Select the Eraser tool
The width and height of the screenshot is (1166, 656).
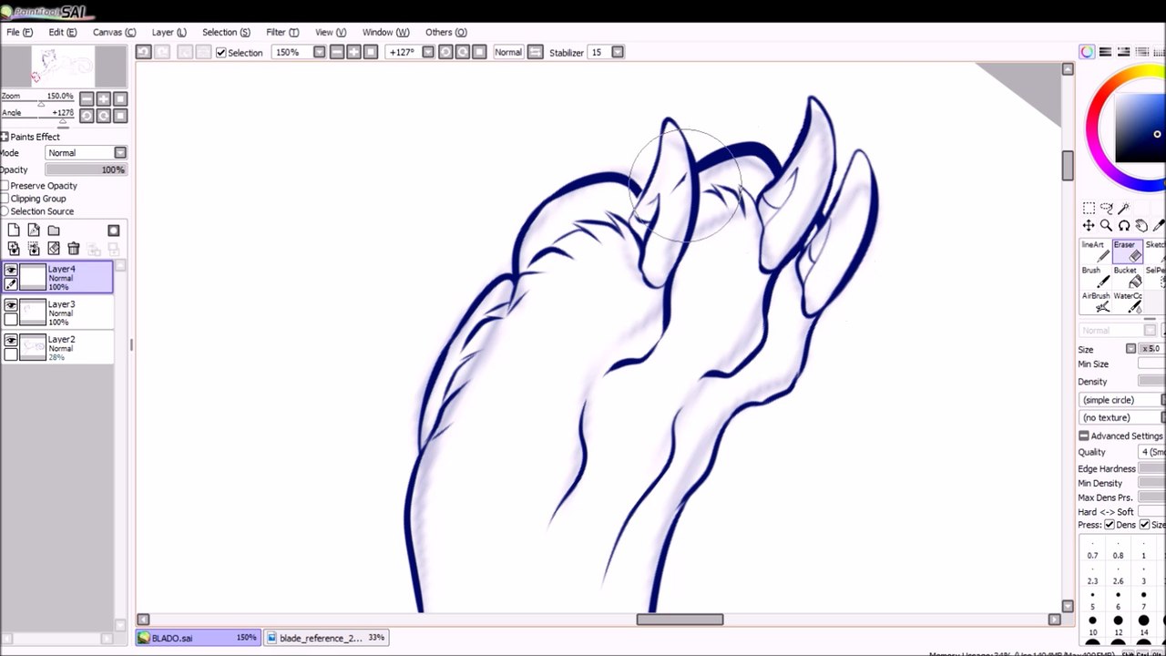point(1127,251)
